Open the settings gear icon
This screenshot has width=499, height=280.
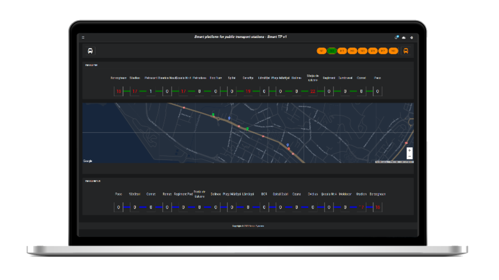(x=411, y=38)
